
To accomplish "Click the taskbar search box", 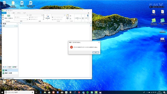I will click(x=19, y=92).
